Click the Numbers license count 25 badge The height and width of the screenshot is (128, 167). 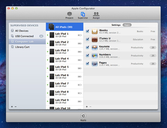point(153,56)
